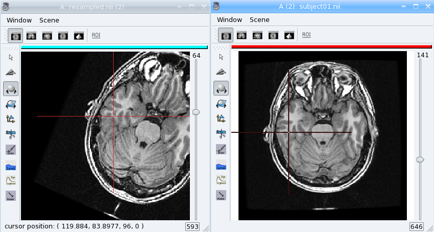Viewport: 434px width, 232px height.
Task: Open Window menu in subject01.nii window
Action: [x=229, y=19]
